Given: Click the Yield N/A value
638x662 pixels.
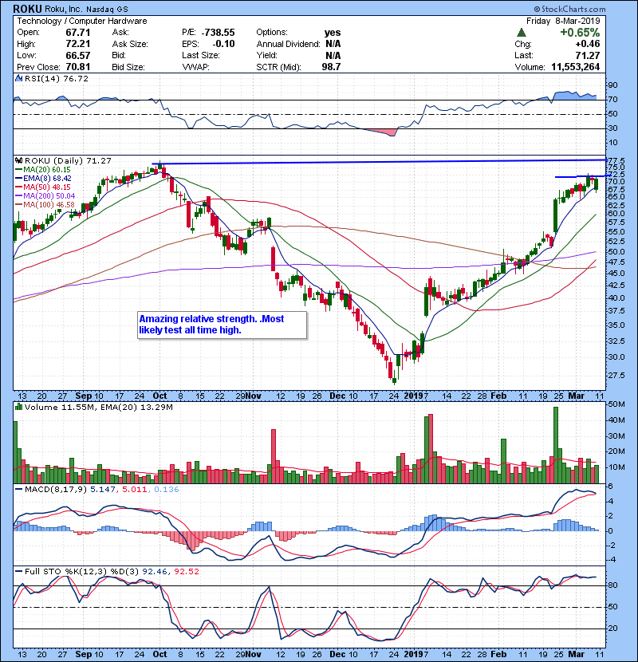Looking at the screenshot, I should 333,55.
